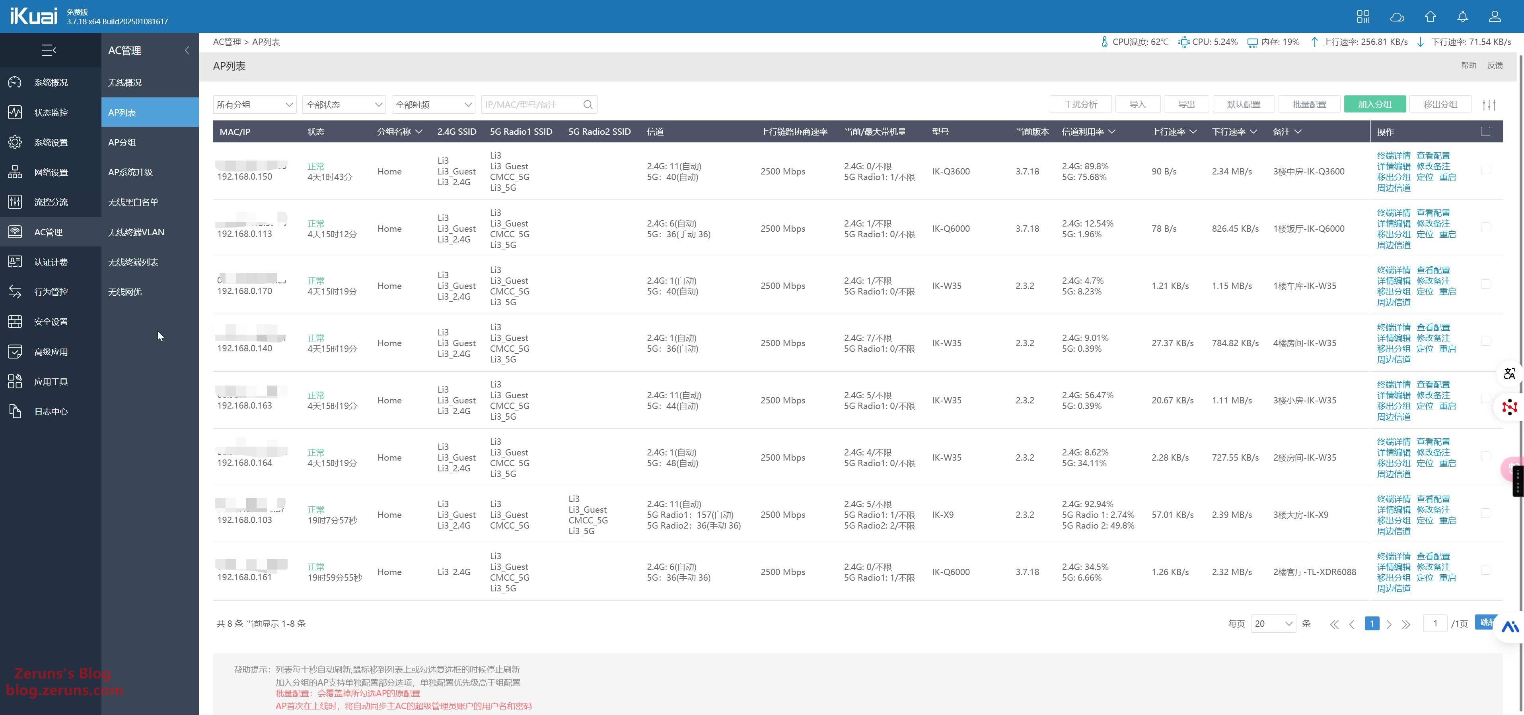
Task: Open column settings sliders icon
Action: [x=1489, y=105]
